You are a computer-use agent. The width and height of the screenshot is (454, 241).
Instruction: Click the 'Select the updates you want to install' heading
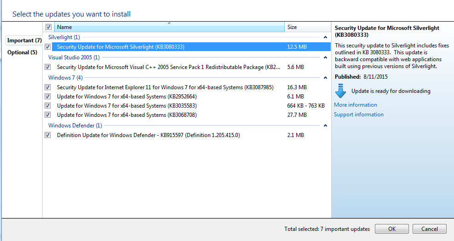71,14
